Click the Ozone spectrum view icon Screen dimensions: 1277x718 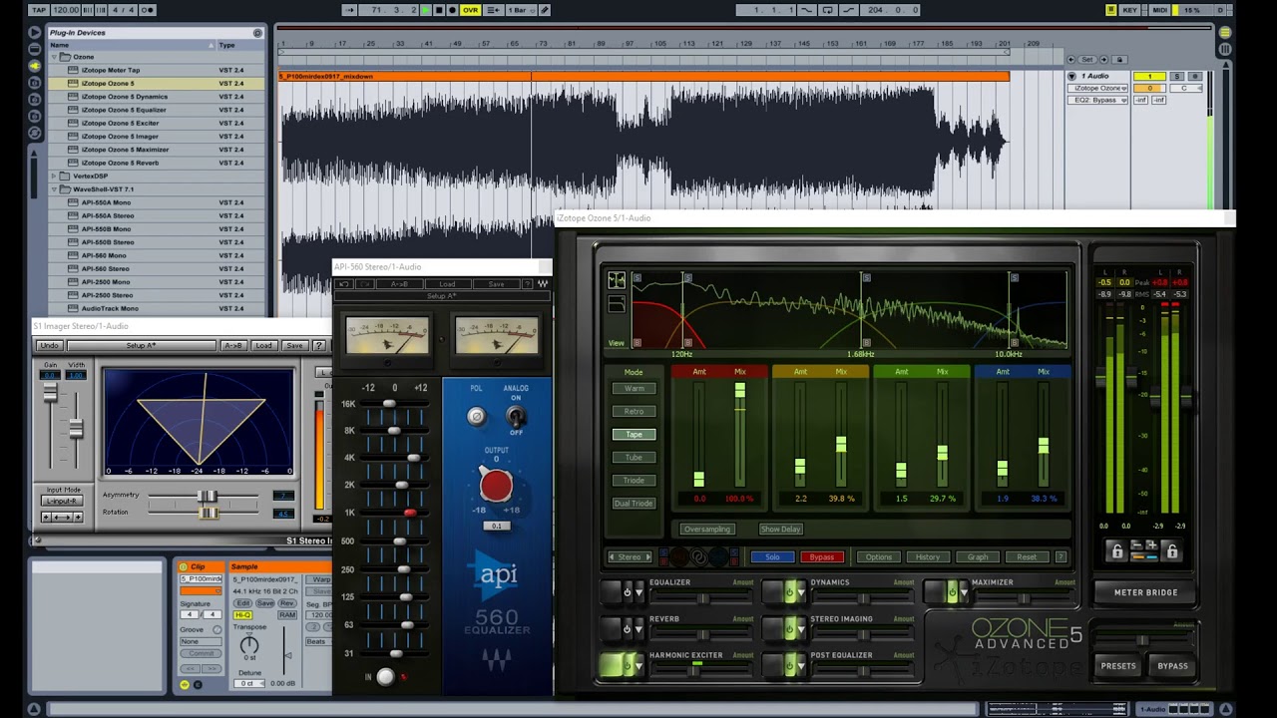(x=617, y=280)
